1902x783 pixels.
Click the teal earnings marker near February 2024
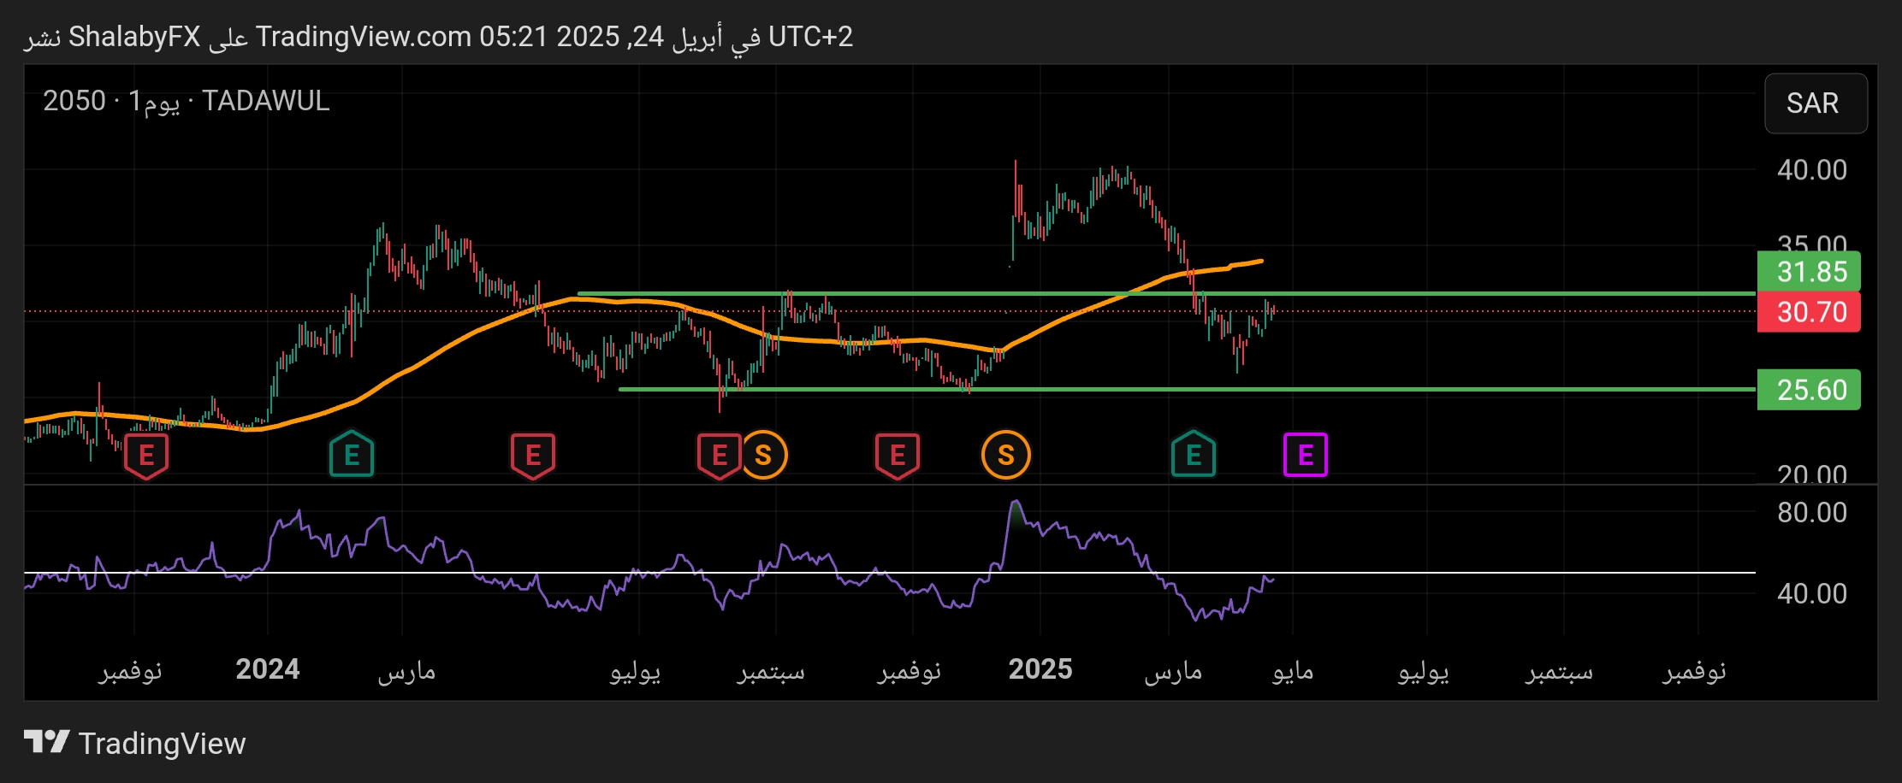tap(352, 454)
